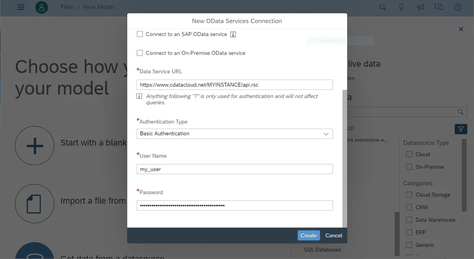Focus the User Name input field
The height and width of the screenshot is (259, 474).
tap(235, 169)
